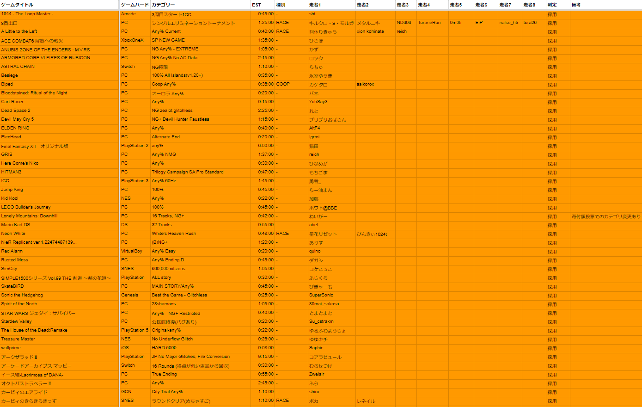Click the Lonely Mountains: Downhill cell
Image resolution: width=642 pixels, height=407 pixels.
[x=60, y=216]
